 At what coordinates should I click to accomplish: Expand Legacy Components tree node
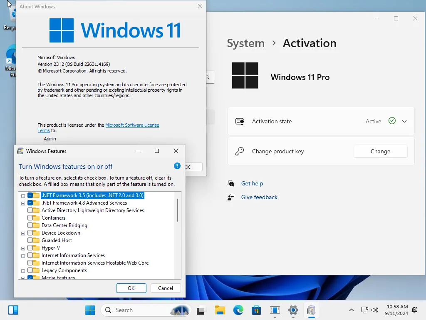23,271
